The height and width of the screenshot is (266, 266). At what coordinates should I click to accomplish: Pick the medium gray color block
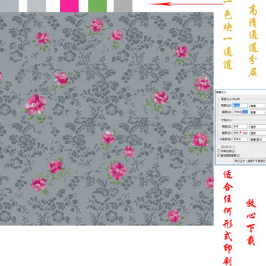click(x=123, y=6)
